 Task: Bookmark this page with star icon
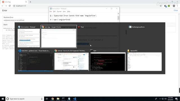(x=161, y=6)
